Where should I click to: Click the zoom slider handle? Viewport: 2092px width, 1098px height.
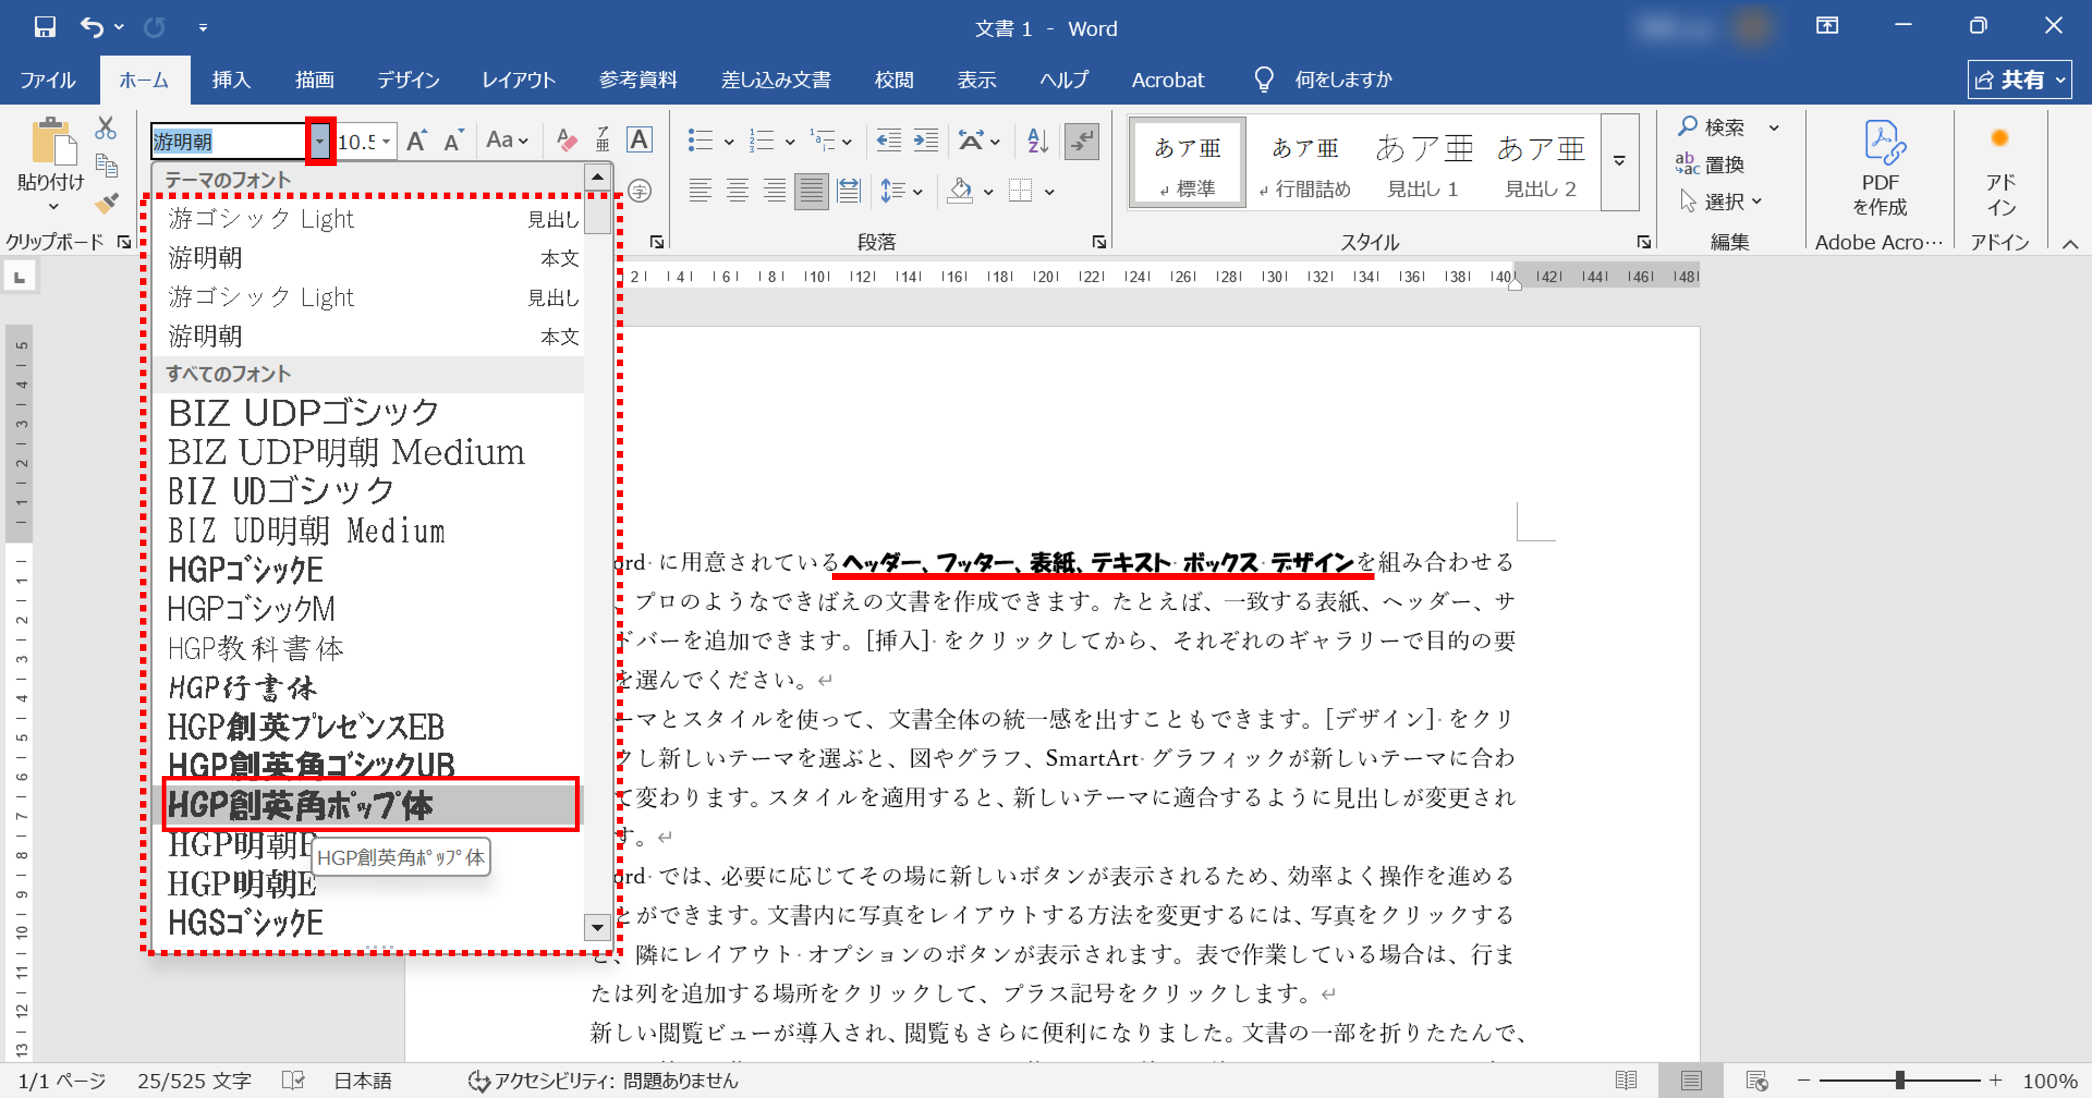pos(1900,1080)
